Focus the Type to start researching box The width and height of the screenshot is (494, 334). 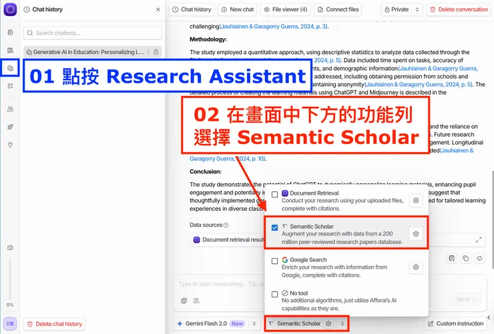[x=220, y=284]
